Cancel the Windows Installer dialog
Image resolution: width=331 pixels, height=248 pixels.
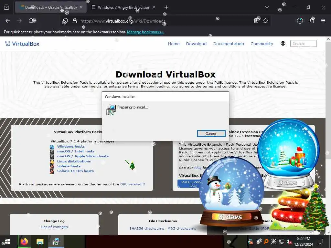(x=211, y=133)
